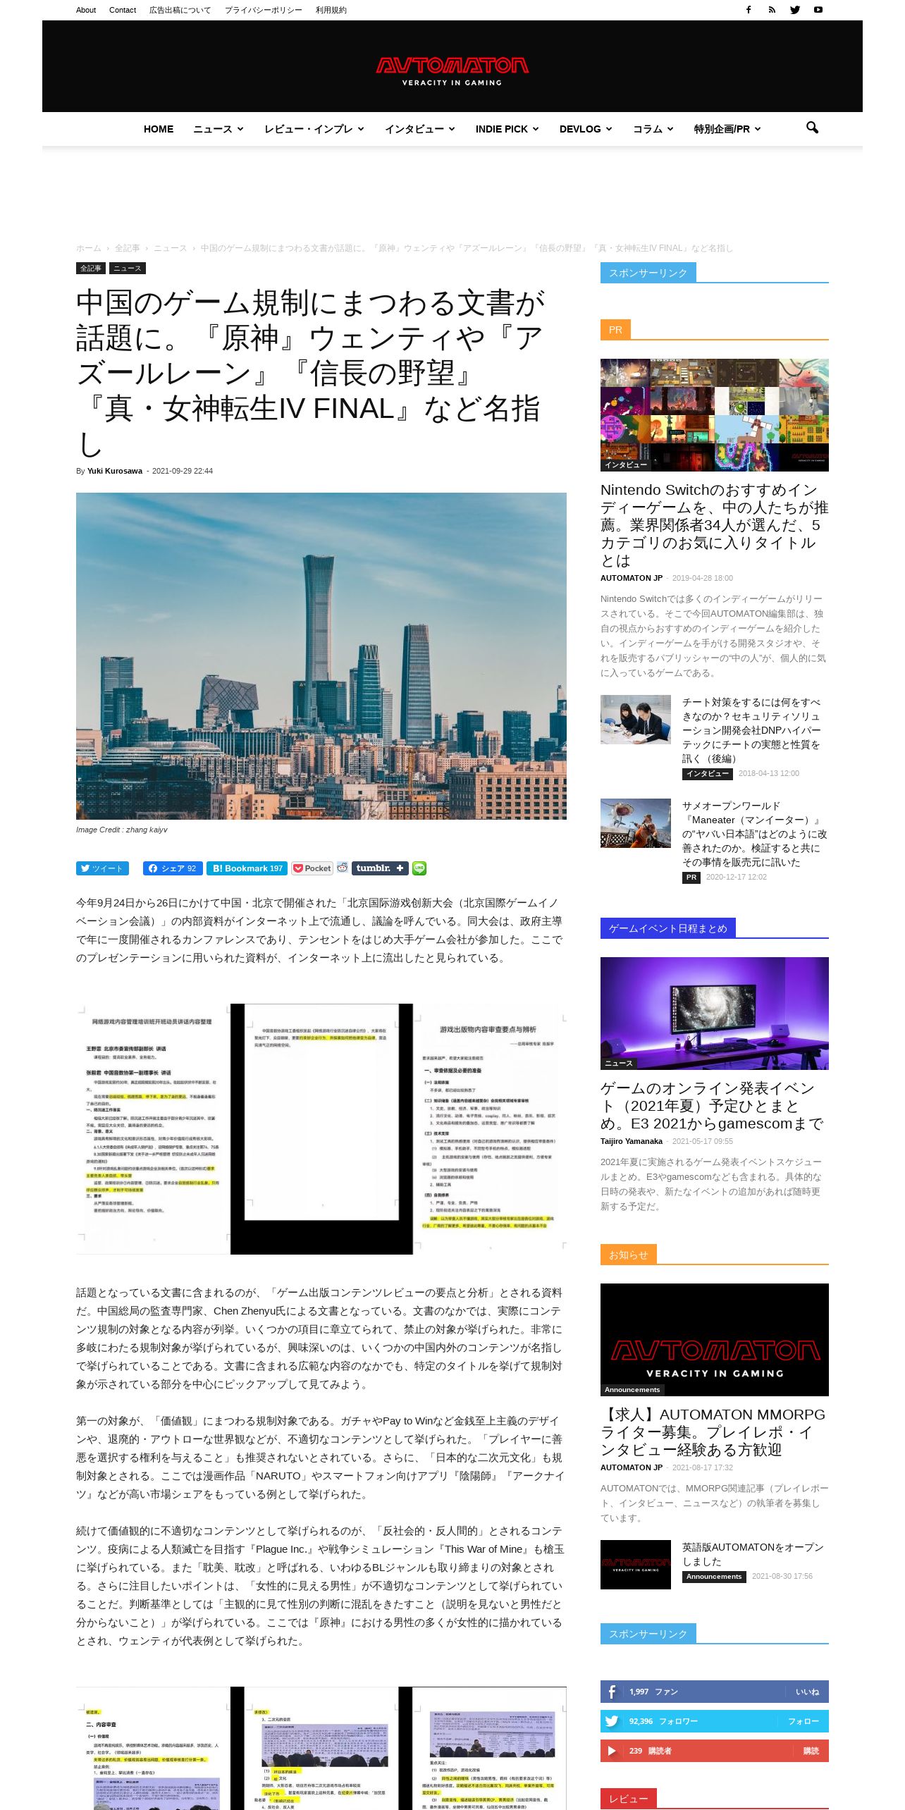Screen dimensions: 905x1810
Task: Share article on Tumblr
Action: point(380,868)
